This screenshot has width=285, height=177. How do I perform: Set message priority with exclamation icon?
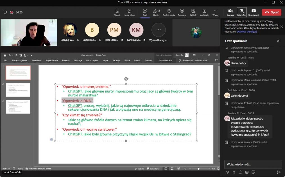[x=234, y=172]
